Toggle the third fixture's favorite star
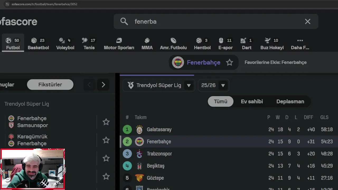Screen dimensions: 338x190 click(x=106, y=158)
